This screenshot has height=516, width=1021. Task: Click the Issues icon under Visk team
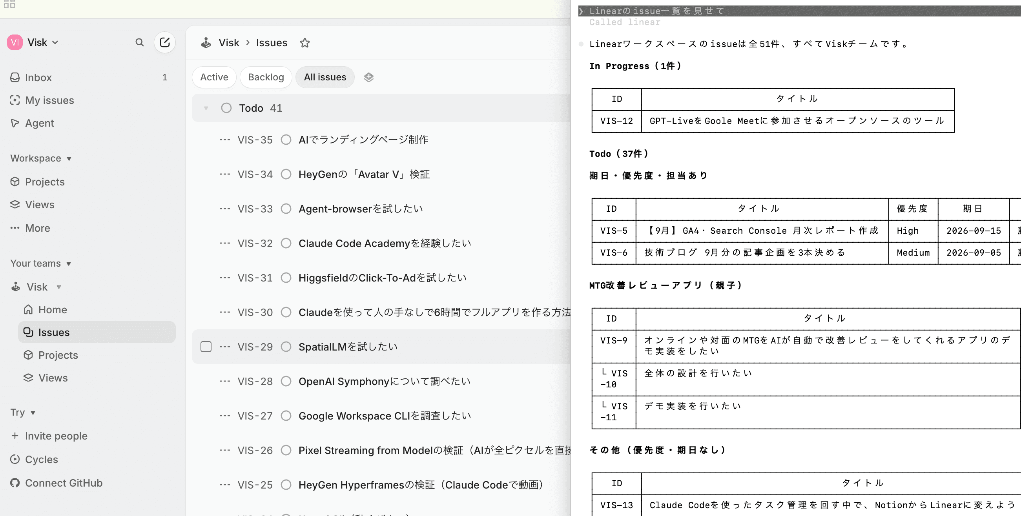click(28, 332)
